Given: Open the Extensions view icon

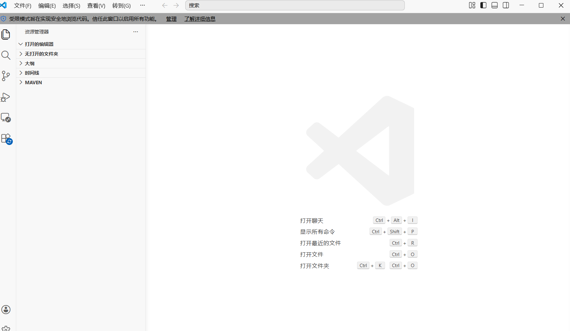Looking at the screenshot, I should [7, 139].
